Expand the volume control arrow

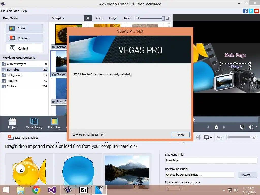[257, 127]
